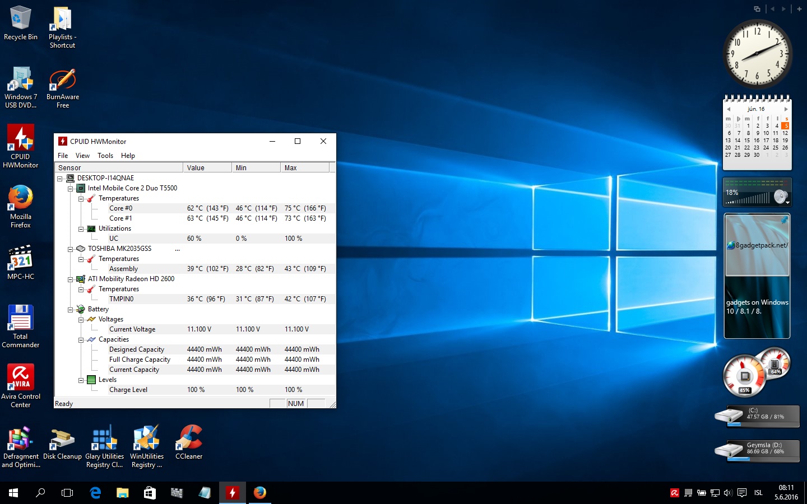Launch WinUtilities Registry shortcut

tap(146, 446)
